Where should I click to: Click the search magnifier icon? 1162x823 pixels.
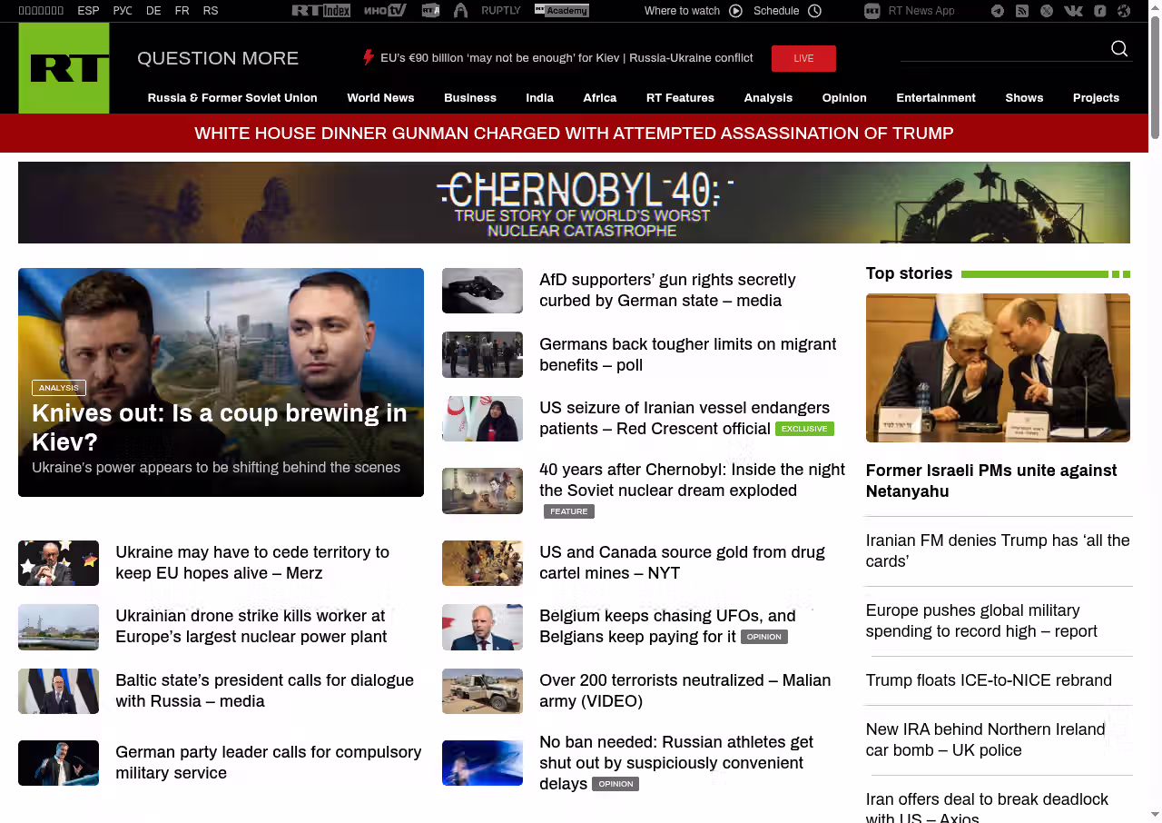(1119, 49)
